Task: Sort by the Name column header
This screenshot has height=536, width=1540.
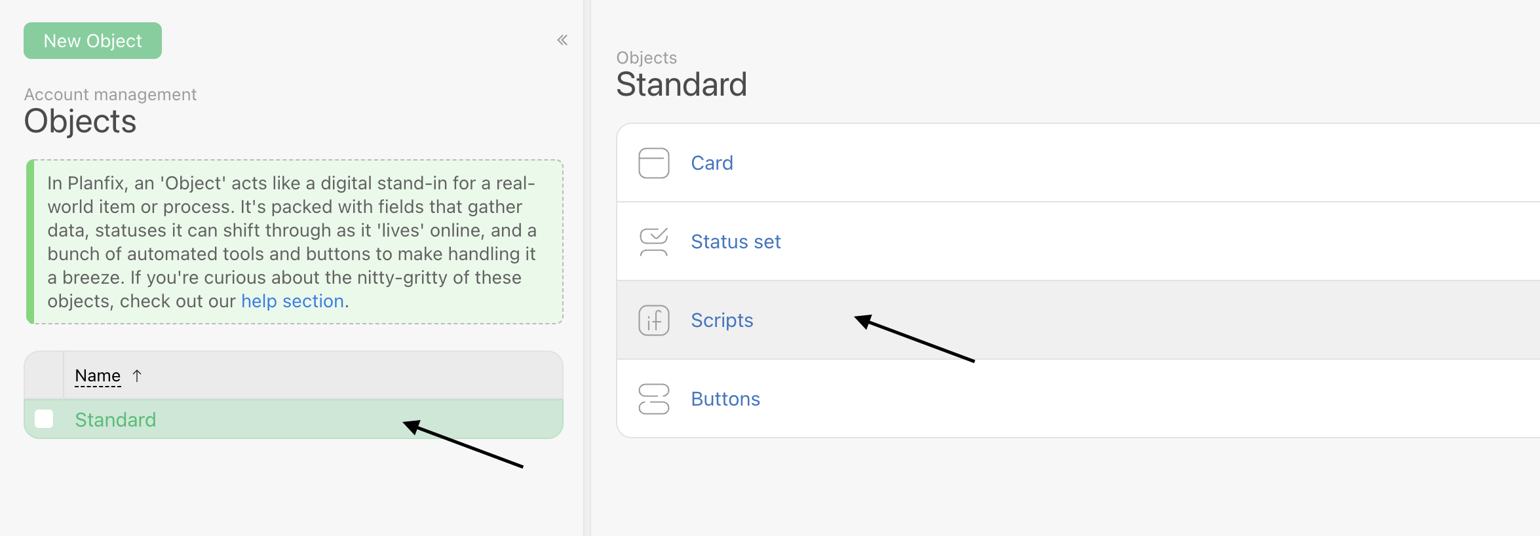Action: 98,375
